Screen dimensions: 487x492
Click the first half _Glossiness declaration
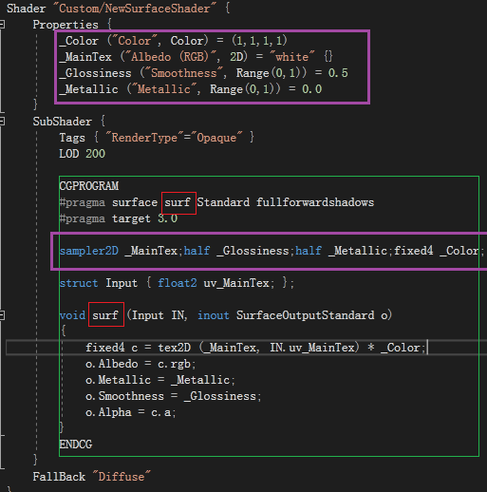pos(239,251)
